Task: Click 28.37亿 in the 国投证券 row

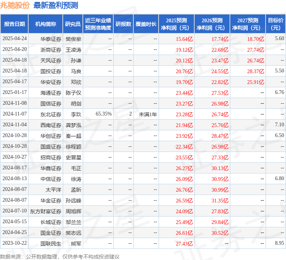Action: pos(256,71)
